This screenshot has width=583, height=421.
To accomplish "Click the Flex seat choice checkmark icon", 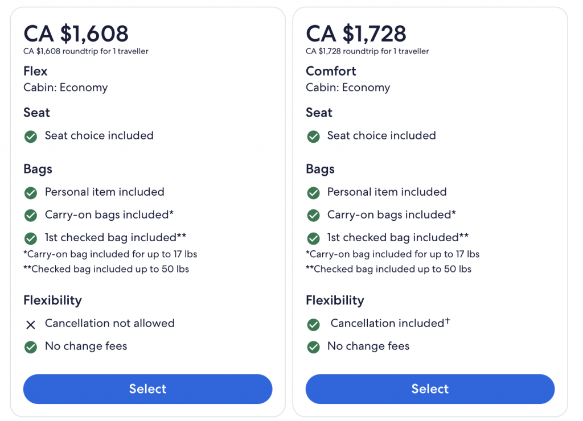I will [x=31, y=137].
